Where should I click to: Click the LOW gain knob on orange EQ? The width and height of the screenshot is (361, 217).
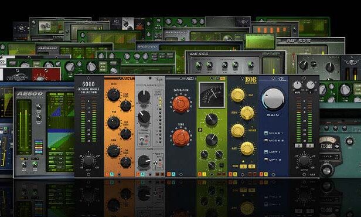click(x=114, y=151)
